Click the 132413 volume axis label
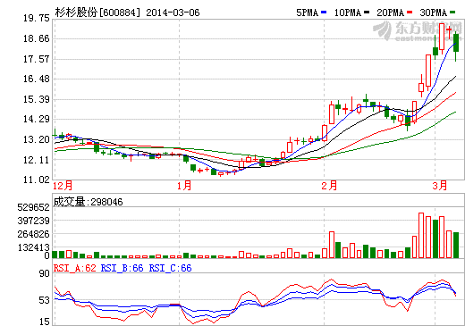The image size is (465, 326). point(33,247)
